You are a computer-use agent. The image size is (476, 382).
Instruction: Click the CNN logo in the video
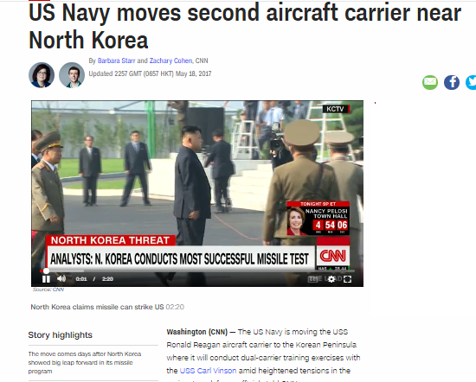(x=333, y=256)
